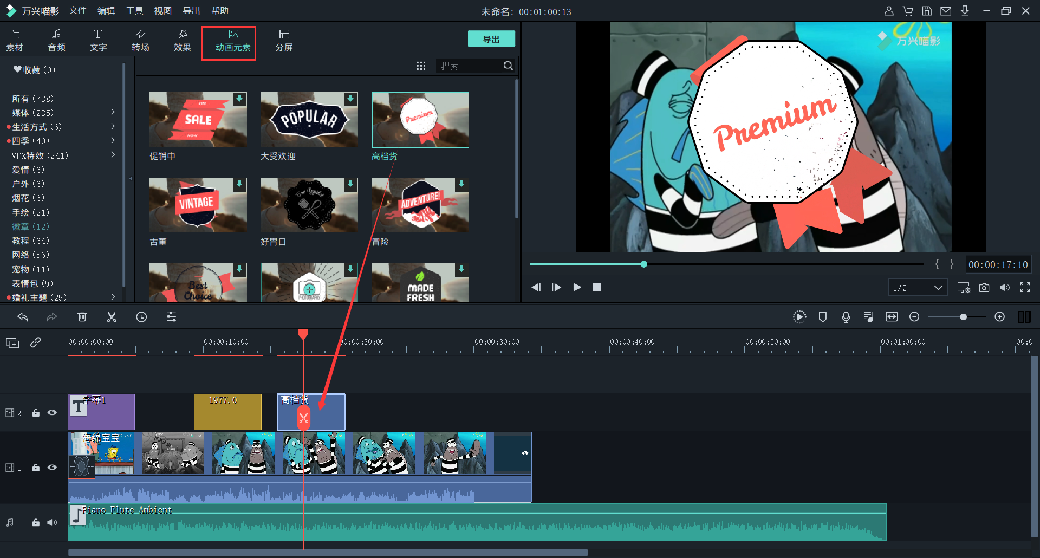1040x558 pixels.
Task: Click the undo arrow icon
Action: [23, 317]
